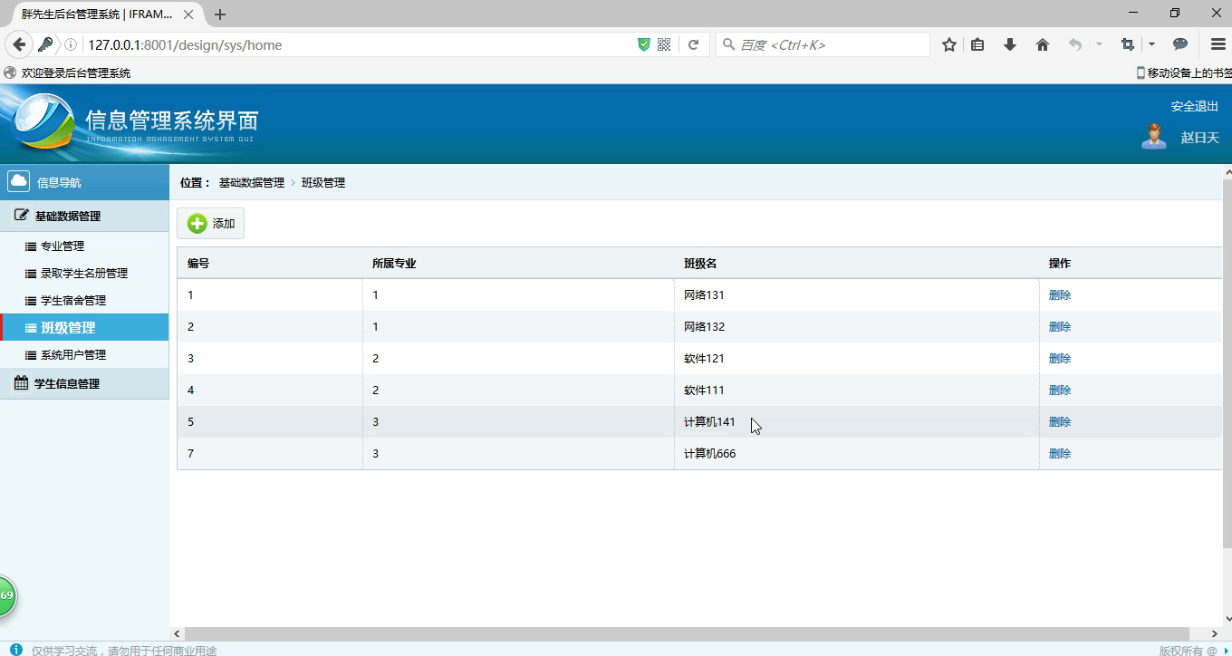The height and width of the screenshot is (656, 1232).
Task: Open the bookmarks list icon
Action: (x=977, y=44)
